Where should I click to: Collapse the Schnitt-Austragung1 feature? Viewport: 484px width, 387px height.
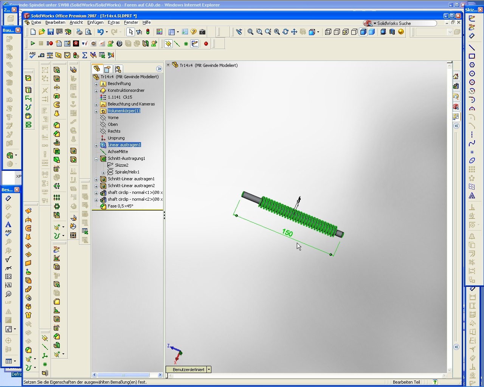click(96, 159)
